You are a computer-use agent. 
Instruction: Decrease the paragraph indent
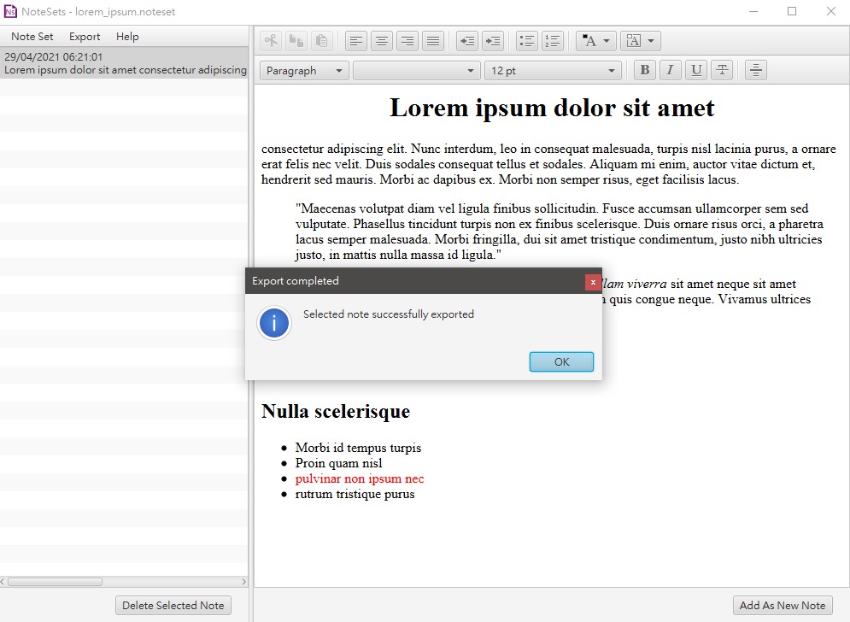(466, 41)
